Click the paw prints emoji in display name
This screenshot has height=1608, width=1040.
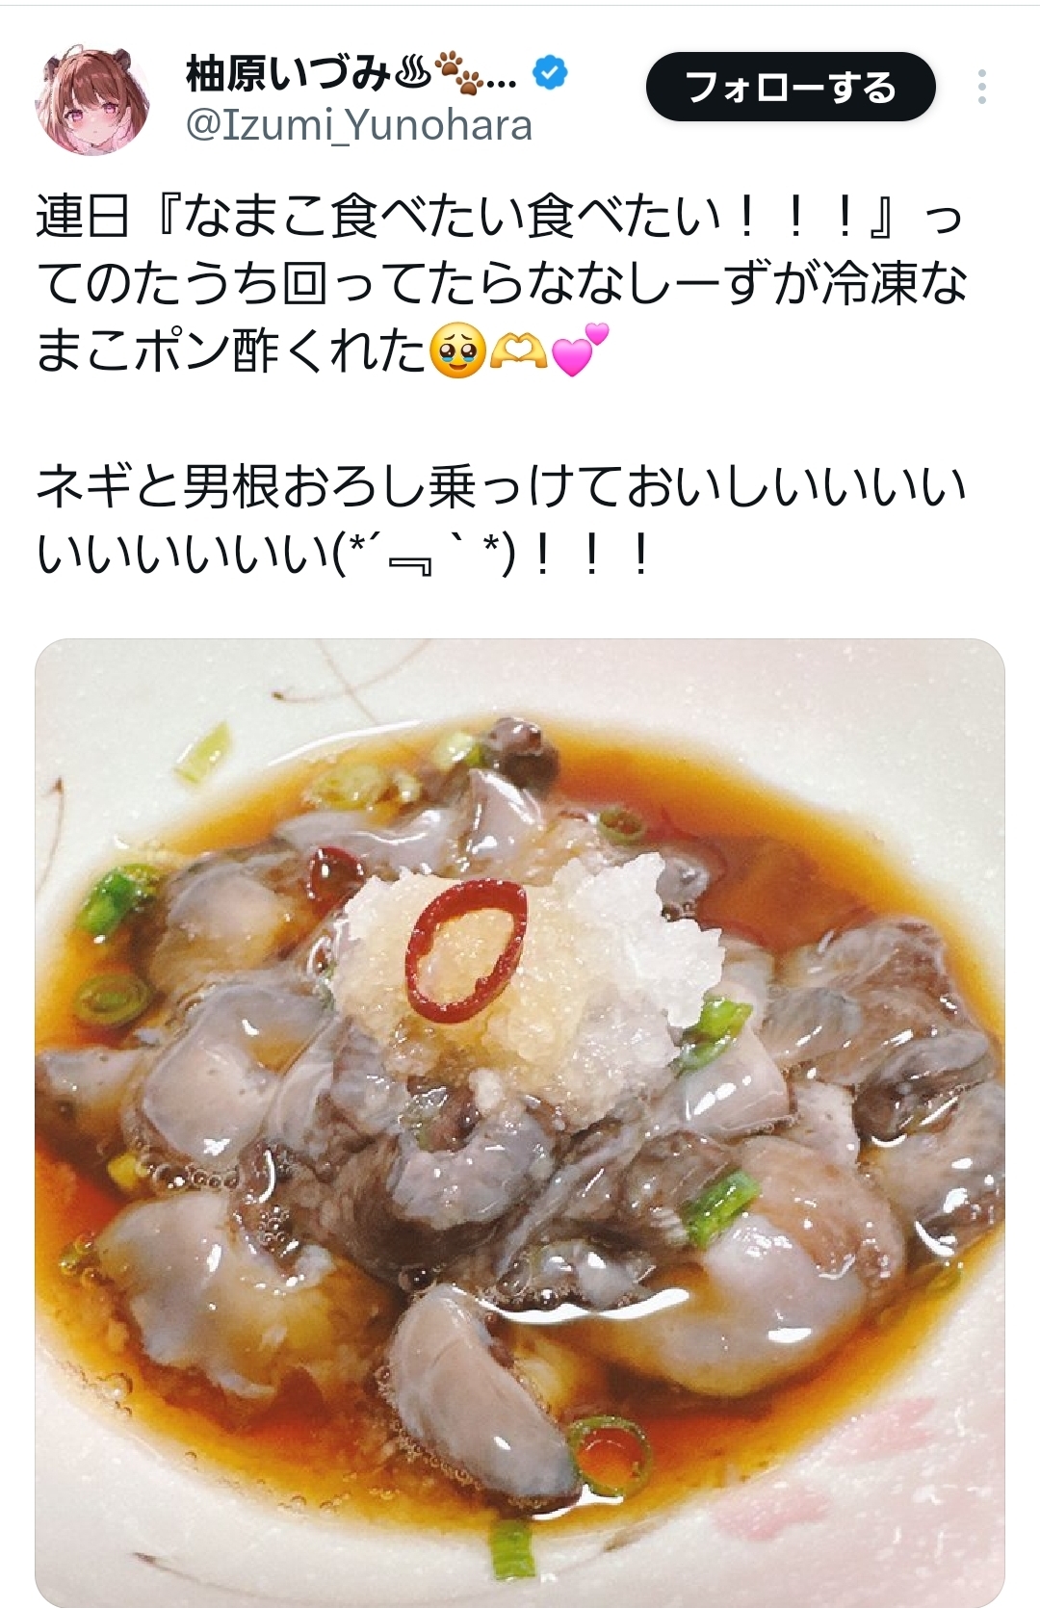click(x=456, y=74)
